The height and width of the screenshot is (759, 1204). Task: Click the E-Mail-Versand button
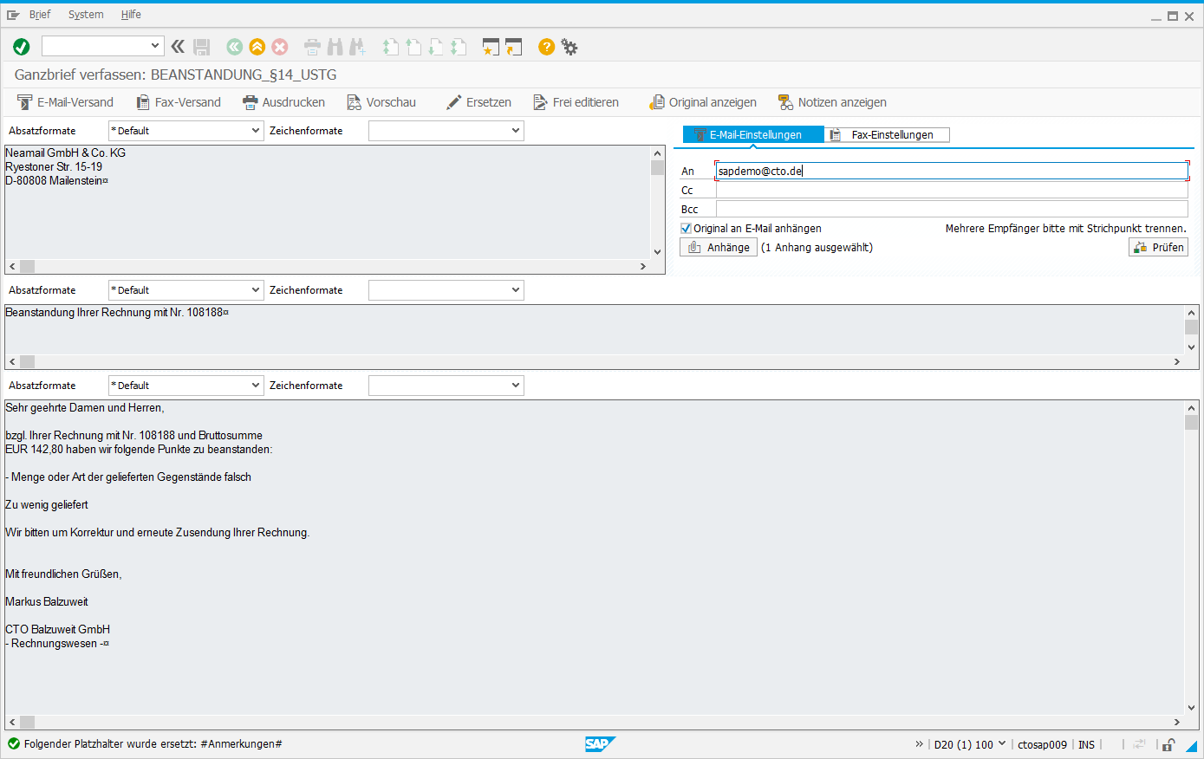coord(66,102)
